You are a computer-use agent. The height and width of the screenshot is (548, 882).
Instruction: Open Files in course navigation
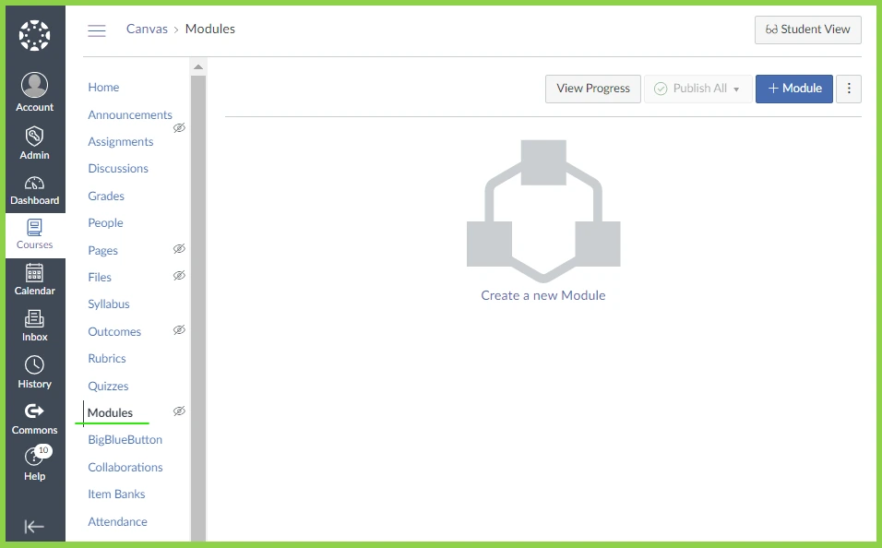[x=100, y=278]
